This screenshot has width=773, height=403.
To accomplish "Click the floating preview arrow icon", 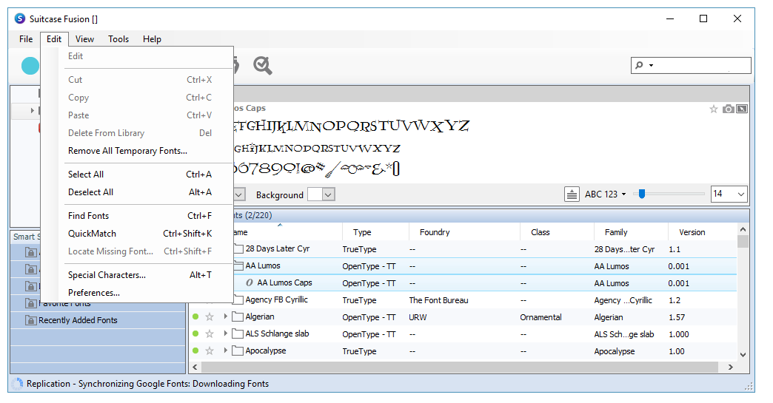I will coord(742,109).
